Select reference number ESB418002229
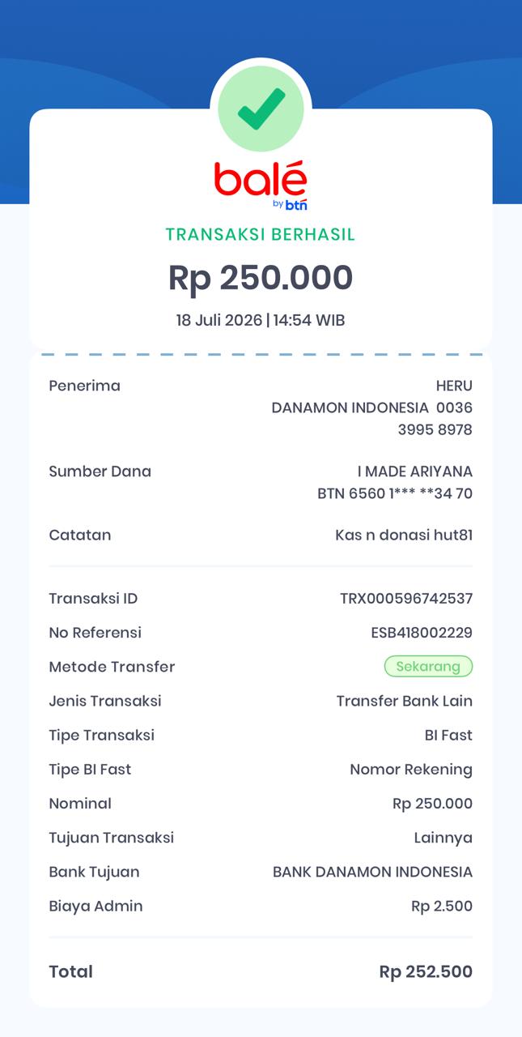The width and height of the screenshot is (522, 1037). tap(422, 633)
